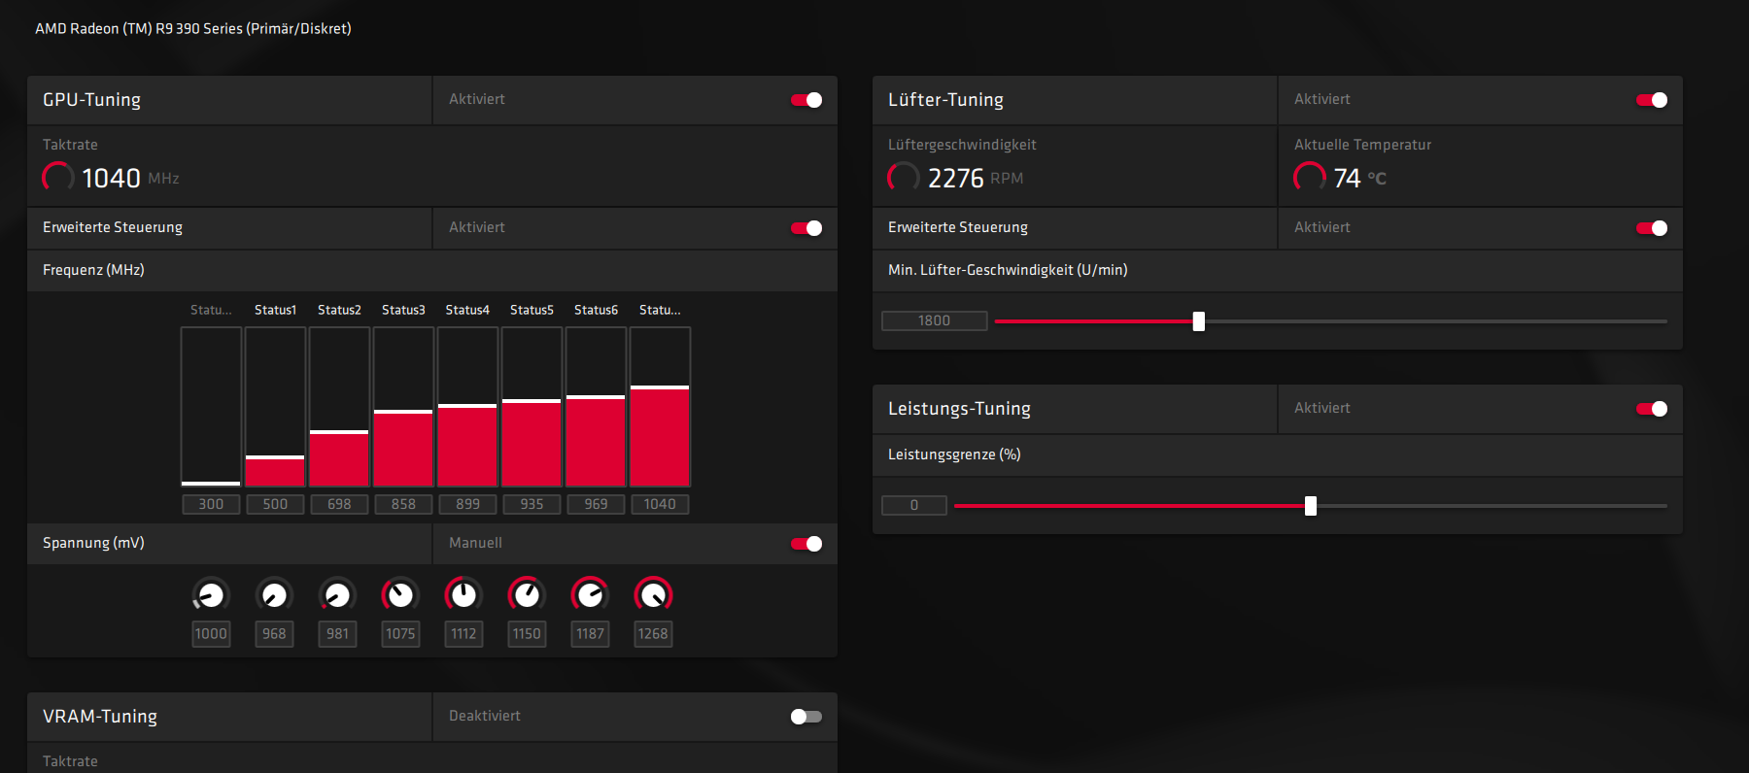Click the Leistungsgrenze 0 input field
The height and width of the screenshot is (773, 1749).
[914, 505]
